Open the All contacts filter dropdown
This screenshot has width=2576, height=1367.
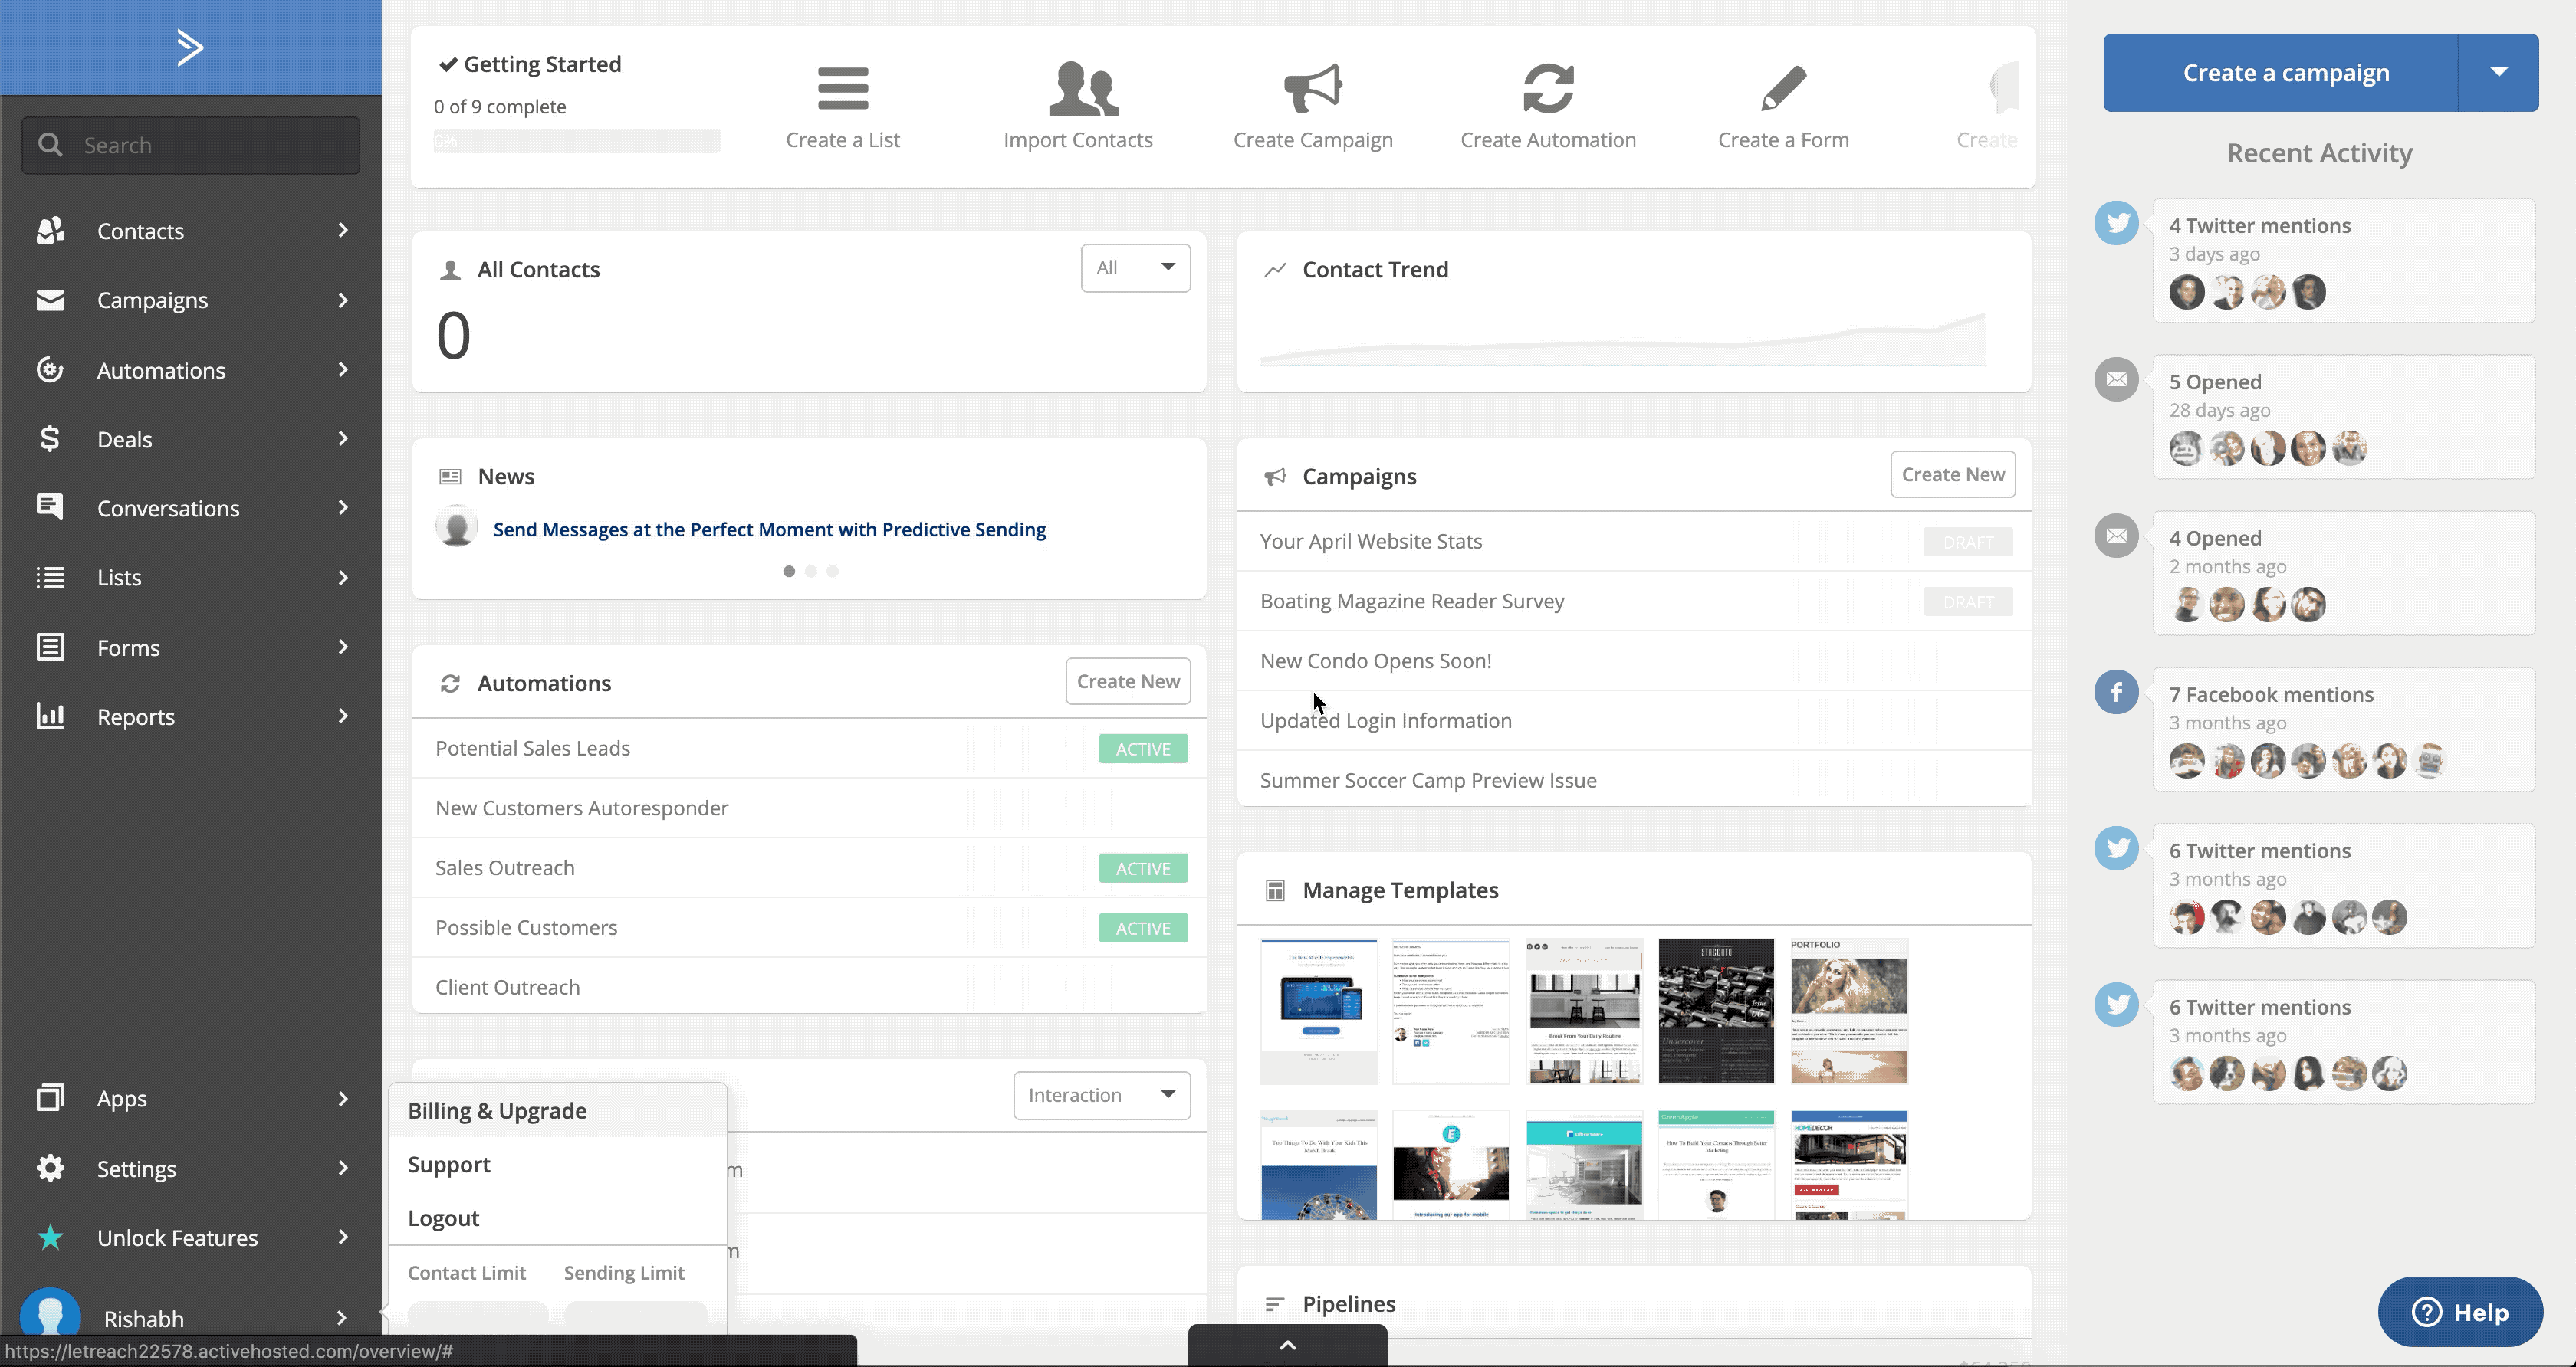pyautogui.click(x=1135, y=267)
